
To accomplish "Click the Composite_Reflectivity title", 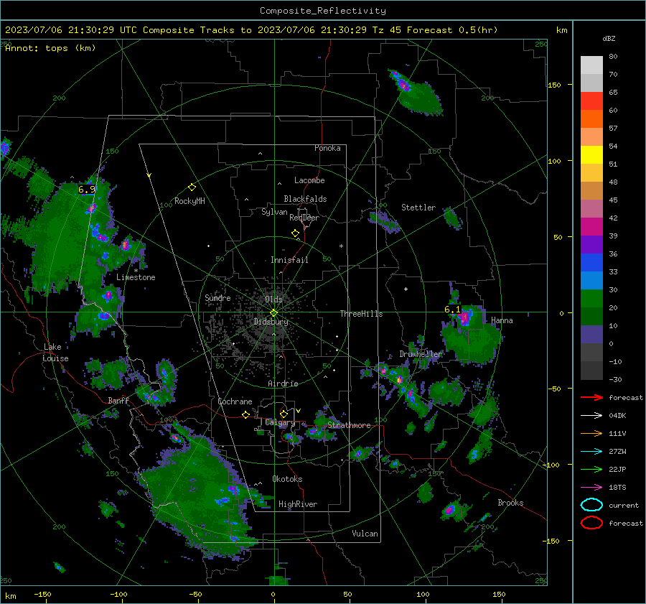I will click(323, 11).
